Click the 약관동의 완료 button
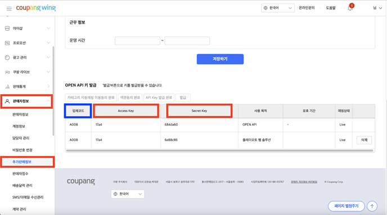The image size is (387, 215). click(130, 98)
